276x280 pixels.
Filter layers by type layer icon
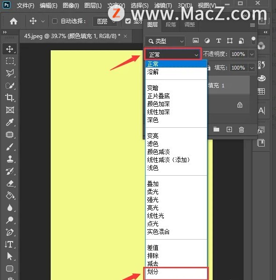click(219, 41)
